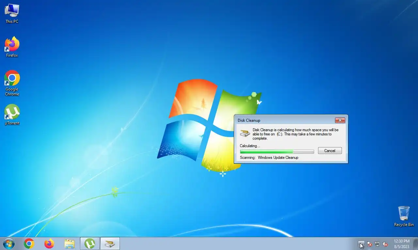
Task: Open the network status tray icon
Action: 377,244
